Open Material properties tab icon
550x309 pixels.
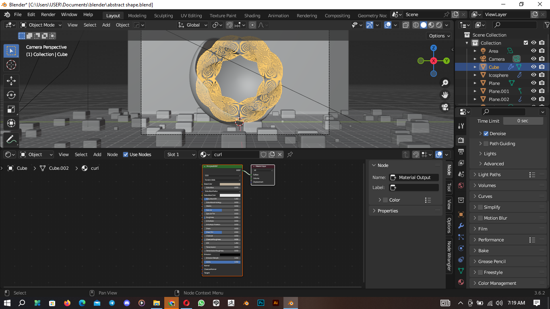pyautogui.click(x=461, y=282)
